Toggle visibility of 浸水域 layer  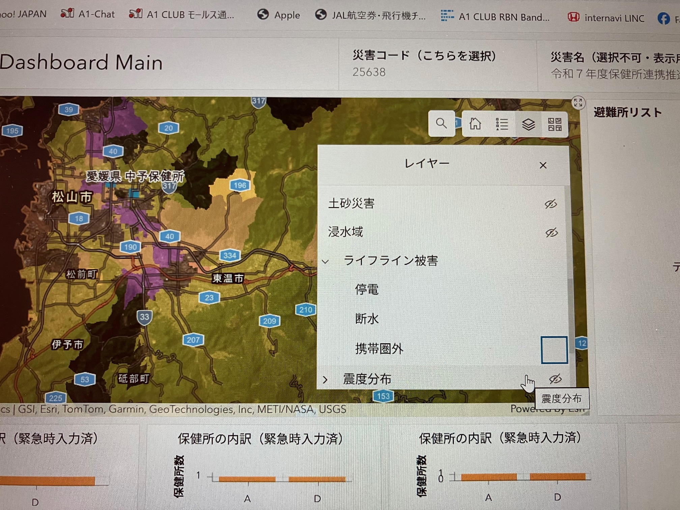551,232
